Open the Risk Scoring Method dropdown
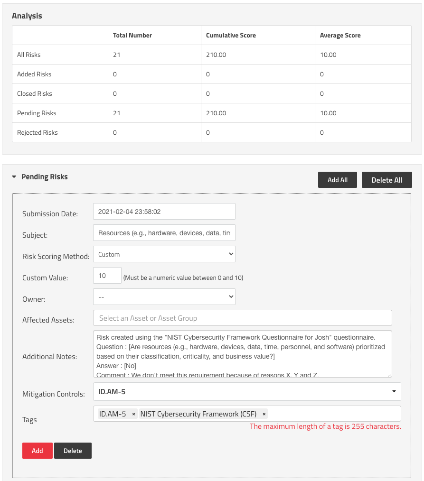This screenshot has height=481, width=424. (x=164, y=254)
